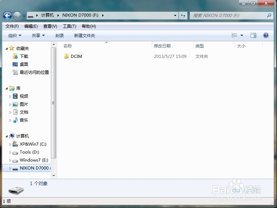Expand the 图片 library
Image resolution: width=277 pixels, height=208 pixels.
coord(10,104)
